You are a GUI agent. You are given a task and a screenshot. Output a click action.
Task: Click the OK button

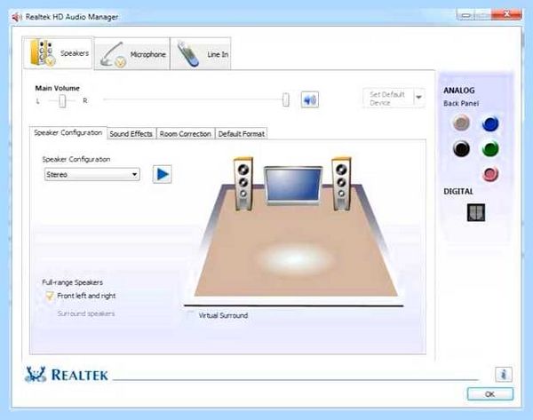pos(490,394)
